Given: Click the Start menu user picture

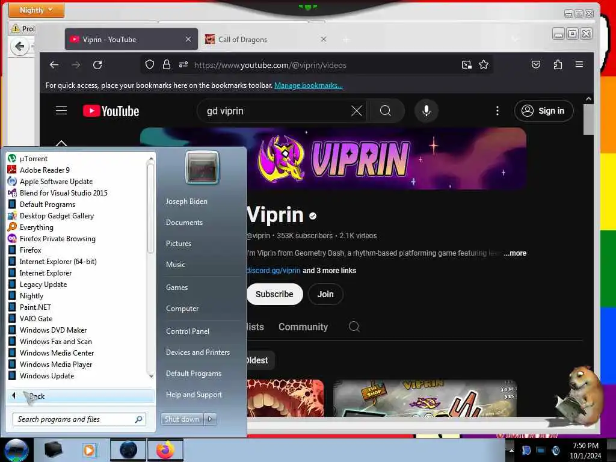Looking at the screenshot, I should coord(202,168).
